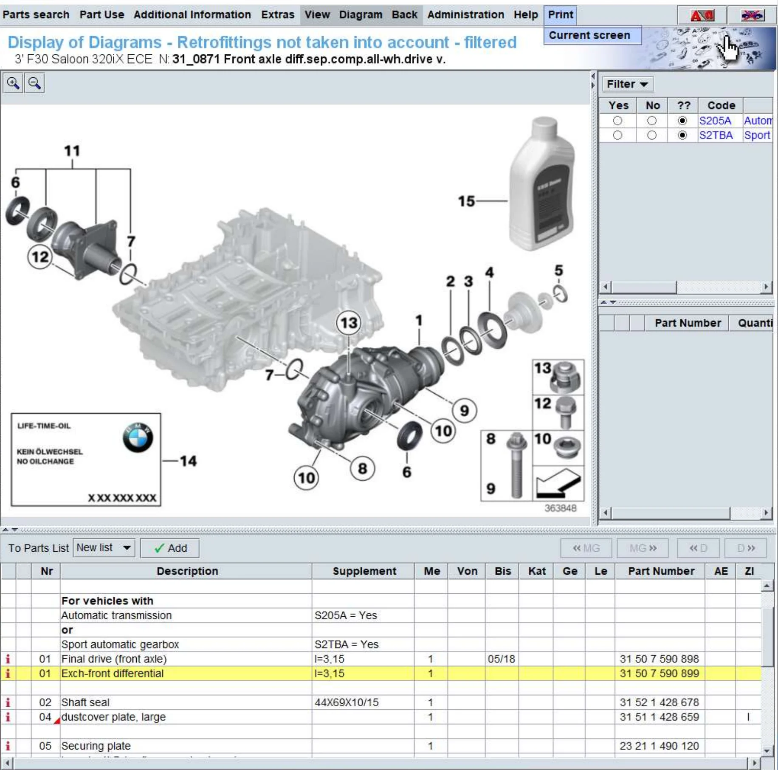Select the Yes radio button for S205A

[617, 121]
